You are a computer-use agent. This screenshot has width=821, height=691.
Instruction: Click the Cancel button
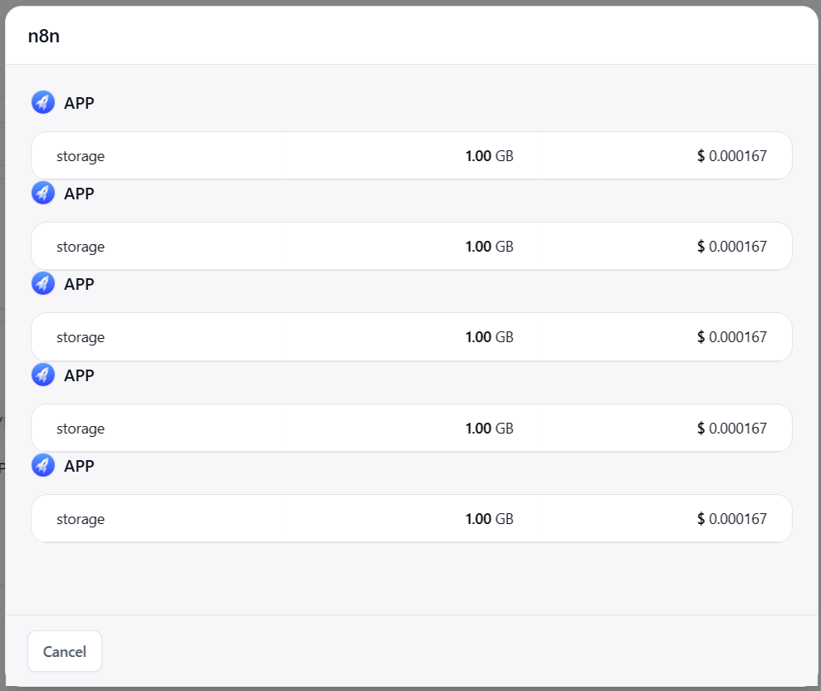[65, 651]
